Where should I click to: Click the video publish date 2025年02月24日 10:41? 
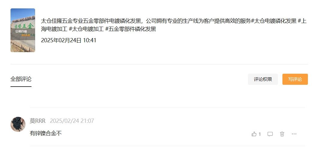pyautogui.click(x=69, y=40)
